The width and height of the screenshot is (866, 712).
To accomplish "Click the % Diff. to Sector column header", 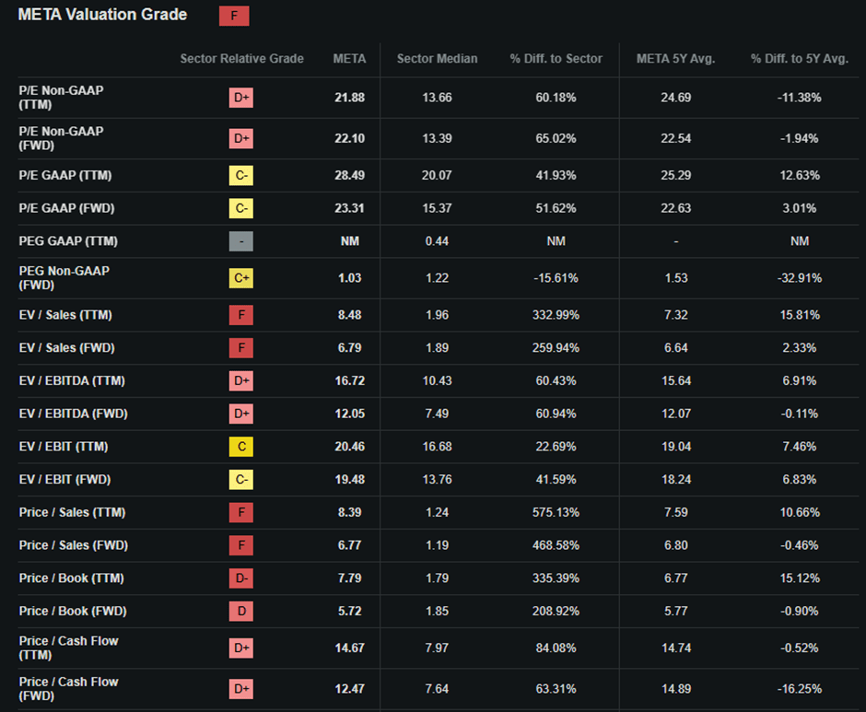I will pos(556,59).
